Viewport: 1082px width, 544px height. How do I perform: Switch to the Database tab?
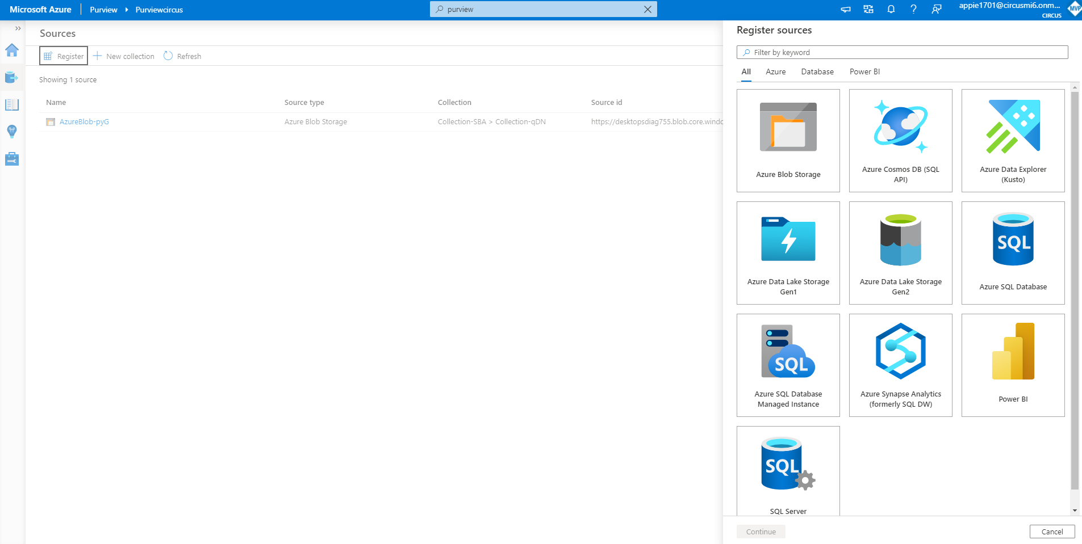[817, 71]
